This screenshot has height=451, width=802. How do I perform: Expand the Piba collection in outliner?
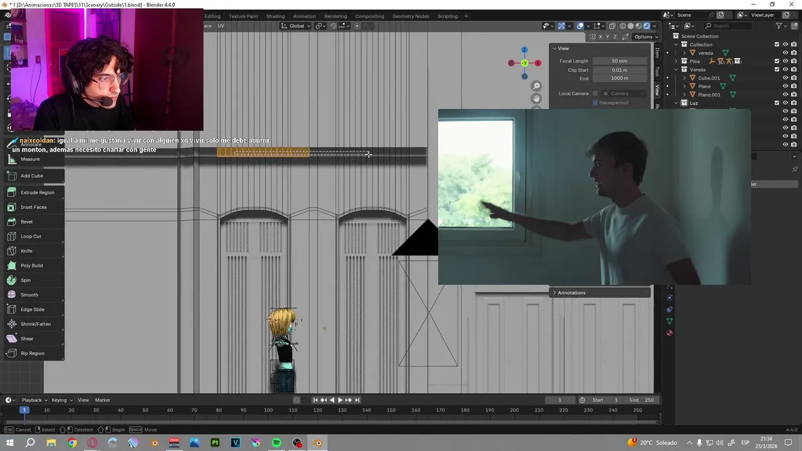pyautogui.click(x=676, y=61)
